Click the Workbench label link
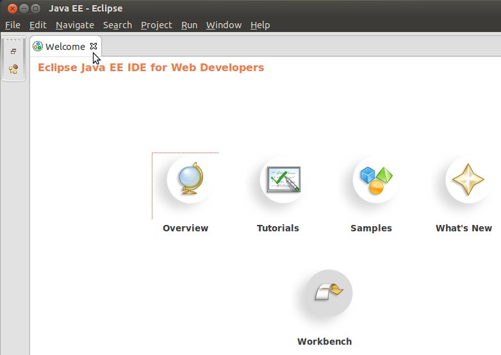The image size is (501, 355). pyautogui.click(x=324, y=342)
